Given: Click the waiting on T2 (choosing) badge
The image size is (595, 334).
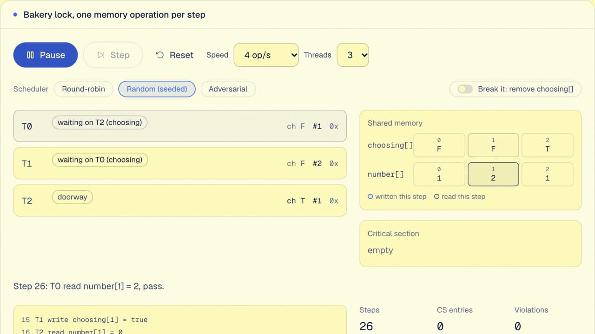Looking at the screenshot, I should click(x=99, y=123).
